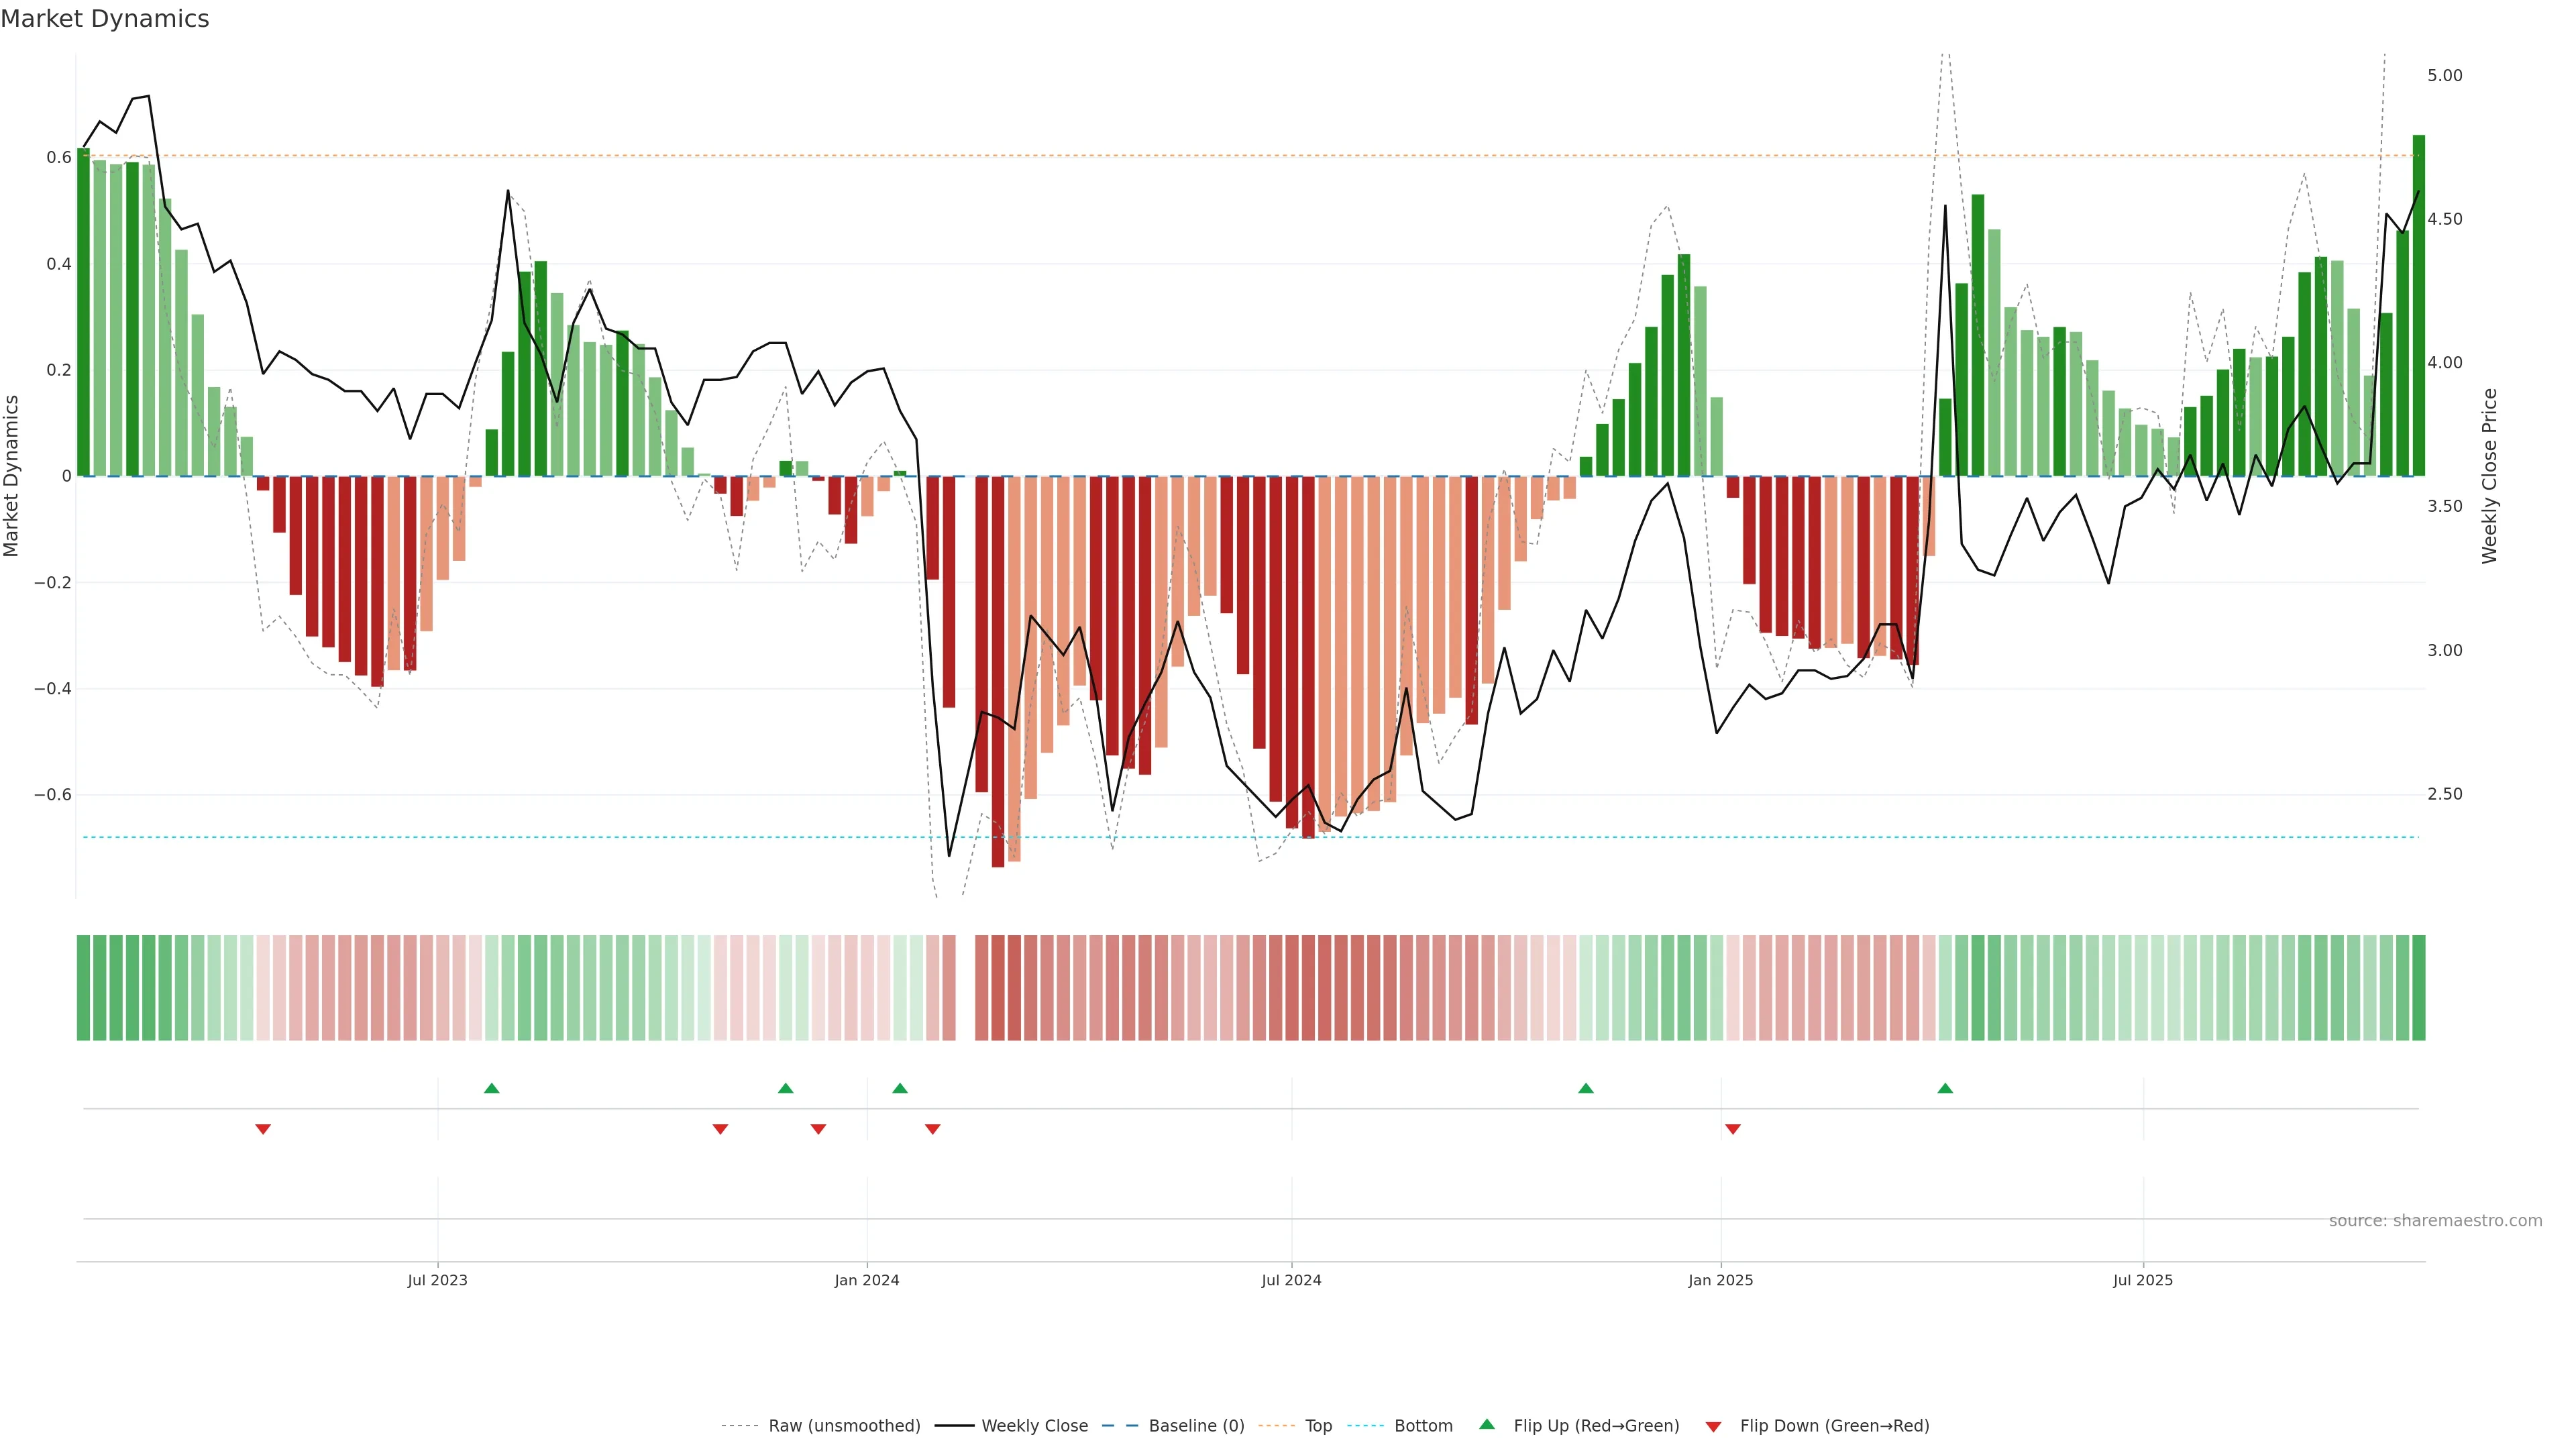Click the Jul 2024 x-axis label
Viewport: 2576px width, 1449px height.
1291,1280
